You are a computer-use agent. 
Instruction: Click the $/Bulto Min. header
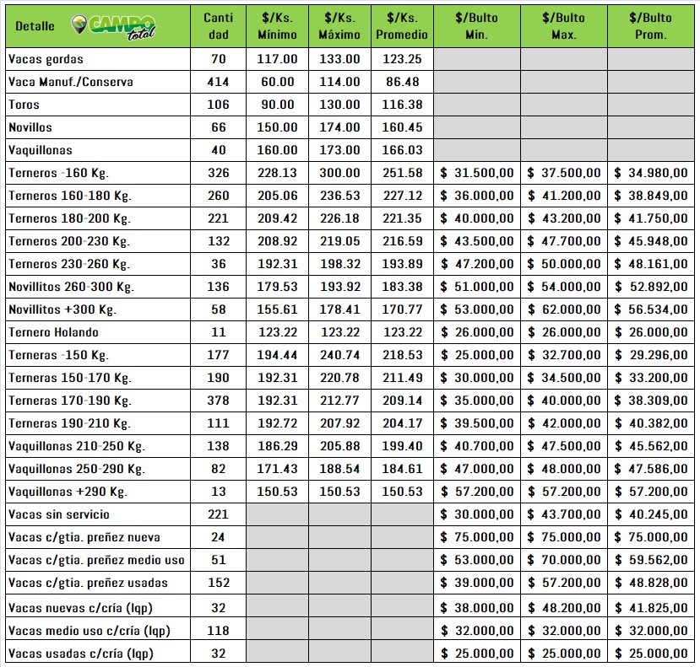[x=476, y=26]
